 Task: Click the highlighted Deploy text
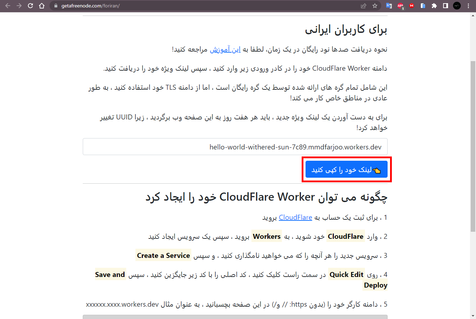tap(375, 285)
